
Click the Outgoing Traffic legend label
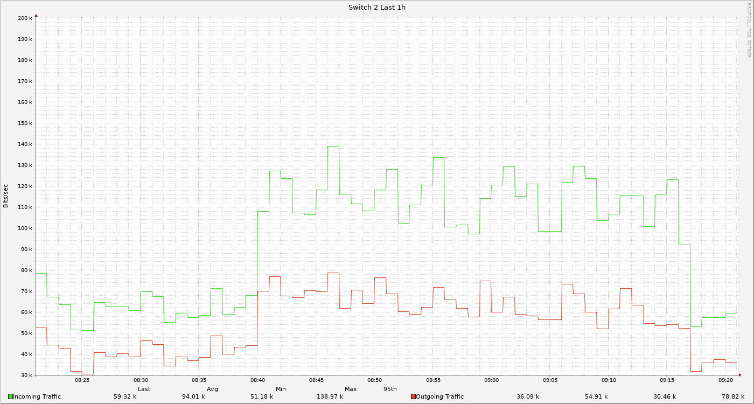[439, 396]
